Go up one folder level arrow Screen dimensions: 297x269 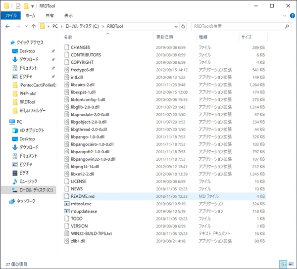tap(34, 26)
